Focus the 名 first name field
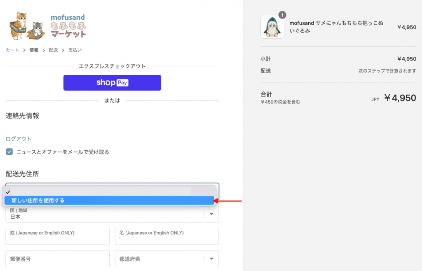This screenshot has height=271, width=422. [x=166, y=236]
